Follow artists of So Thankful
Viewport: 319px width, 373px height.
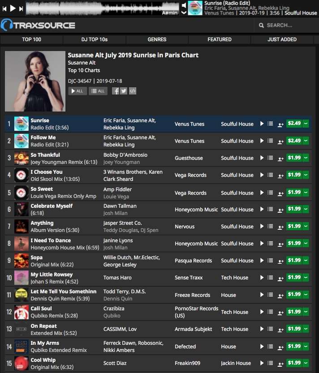[280, 159]
